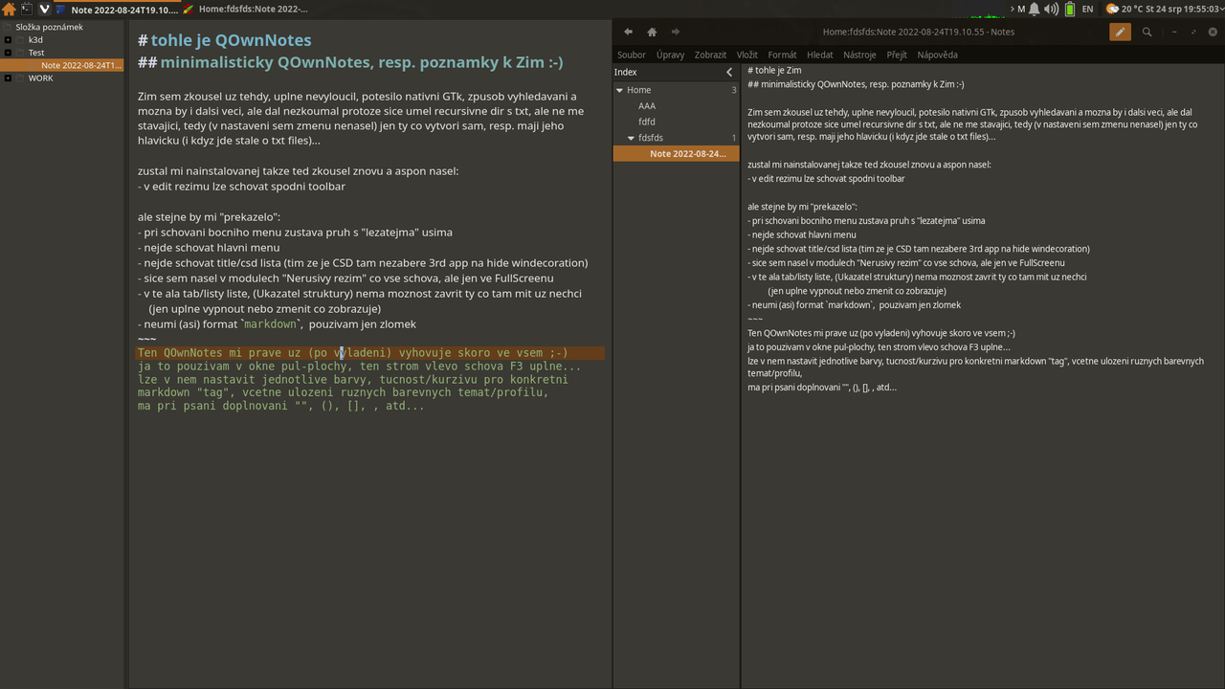Click highlighted line 'Ten QOwnNotes mi prave uz'
This screenshot has height=689, width=1225.
(x=370, y=353)
